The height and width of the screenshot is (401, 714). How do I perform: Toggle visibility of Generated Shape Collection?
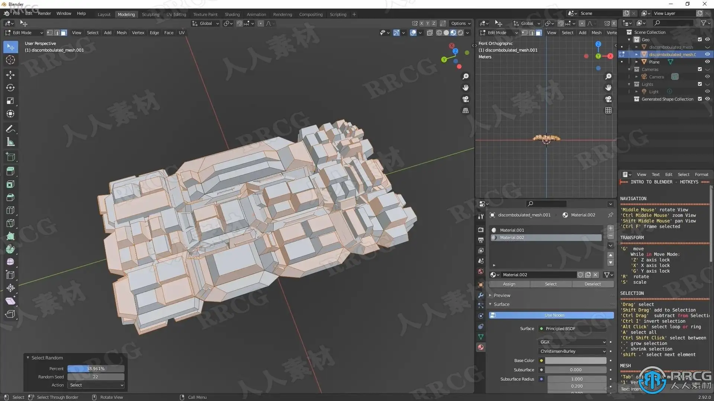coord(707,99)
